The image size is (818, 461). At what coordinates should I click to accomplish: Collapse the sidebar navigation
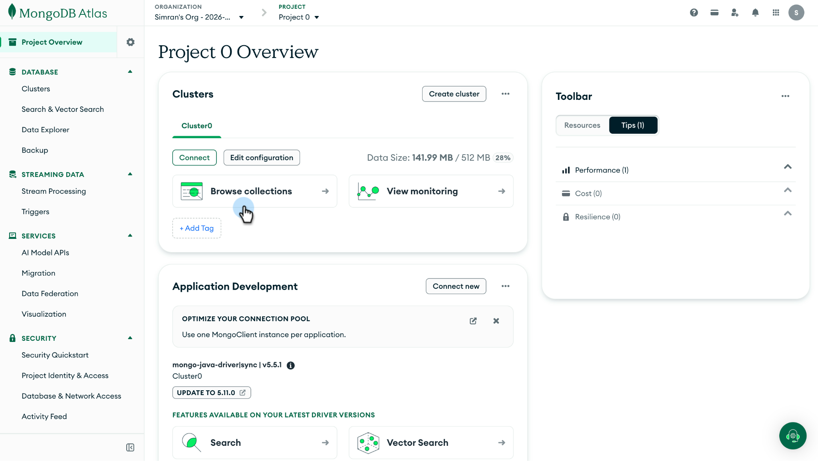pos(130,447)
